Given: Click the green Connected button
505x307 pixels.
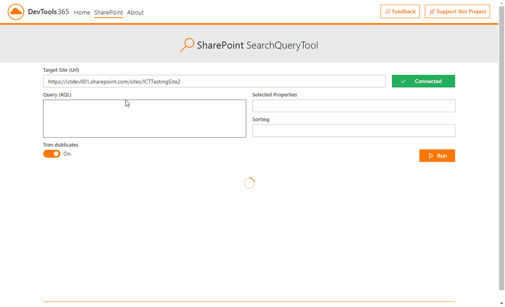Looking at the screenshot, I should pyautogui.click(x=423, y=81).
